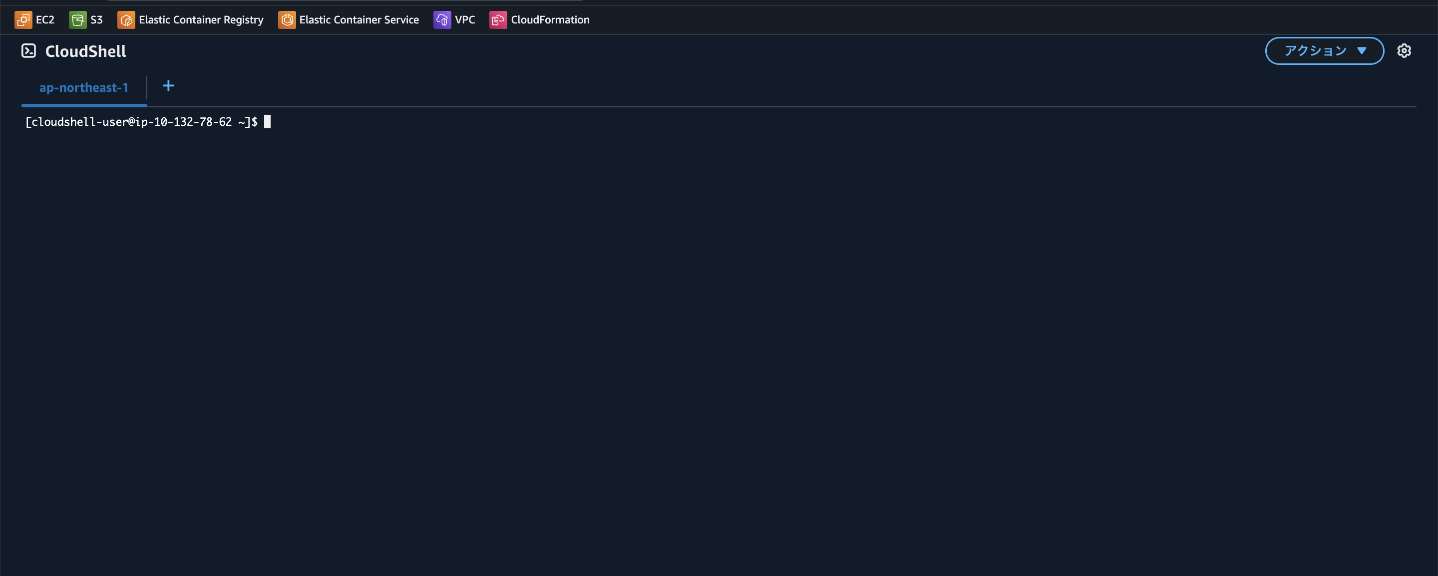Open a new terminal tab with the plus button

pyautogui.click(x=168, y=86)
